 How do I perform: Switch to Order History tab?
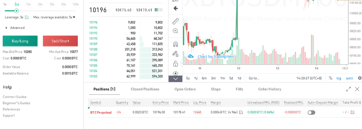tap(270, 89)
